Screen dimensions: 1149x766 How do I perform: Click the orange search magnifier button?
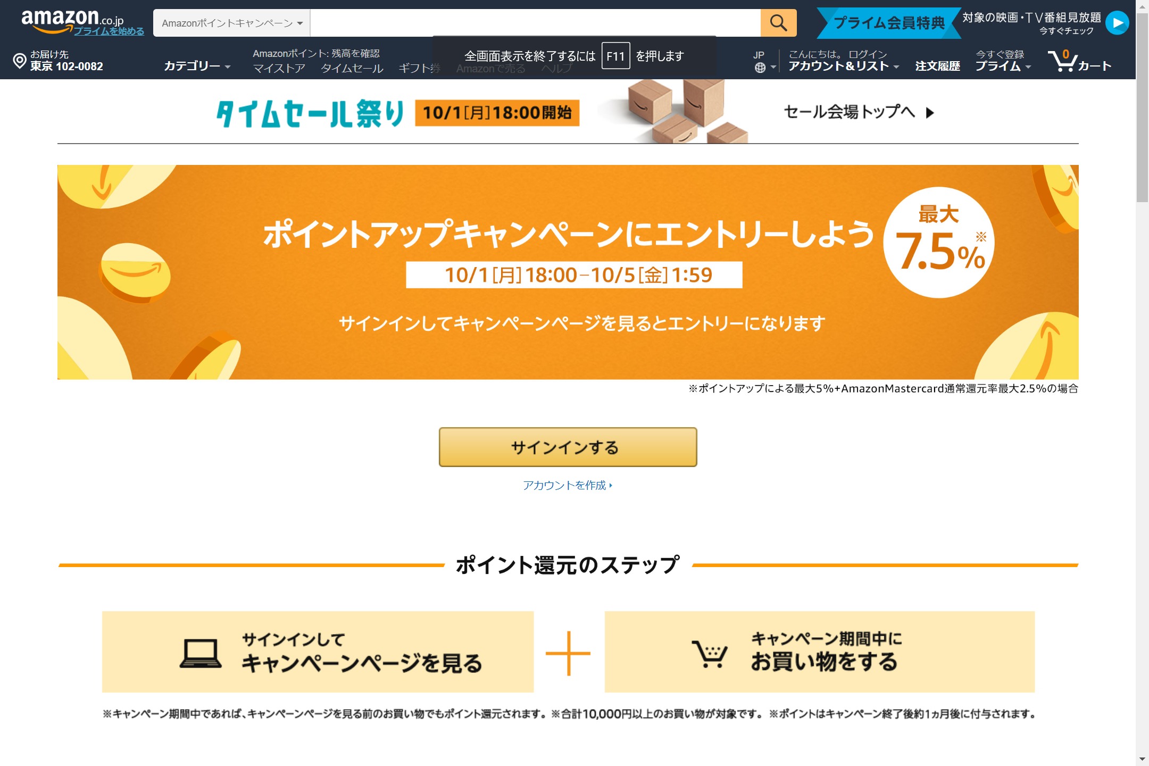pyautogui.click(x=778, y=23)
